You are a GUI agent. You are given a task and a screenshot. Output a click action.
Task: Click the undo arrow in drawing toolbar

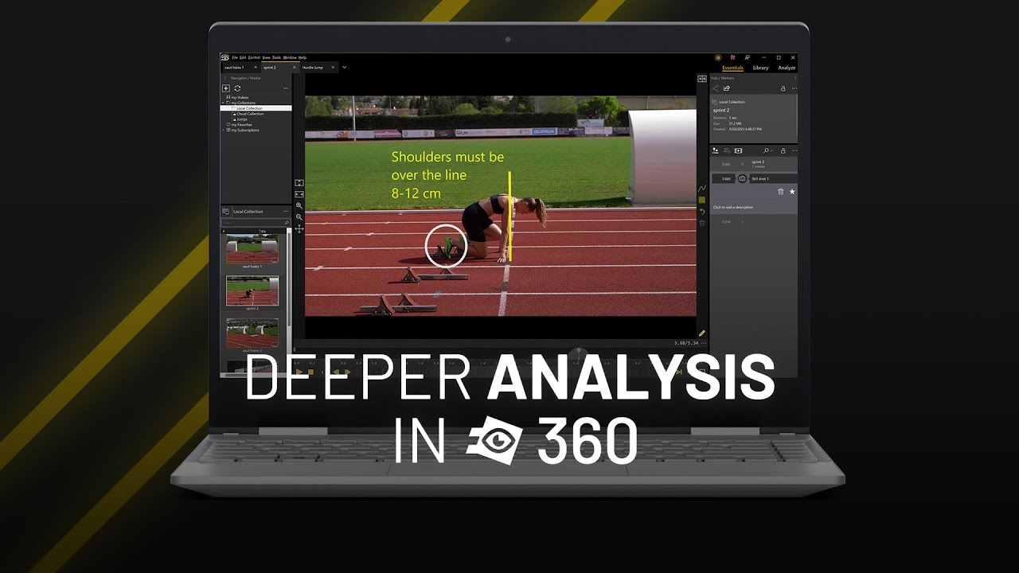point(702,212)
